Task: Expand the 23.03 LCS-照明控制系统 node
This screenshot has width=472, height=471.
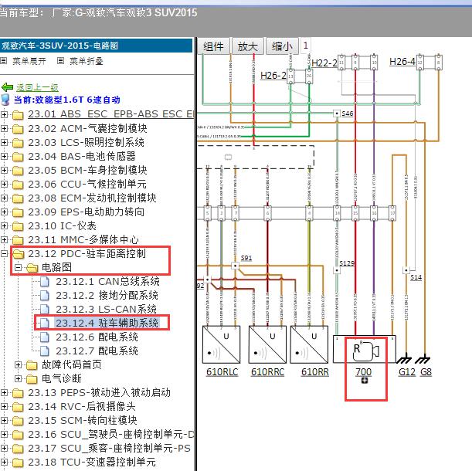Action: 4,142
